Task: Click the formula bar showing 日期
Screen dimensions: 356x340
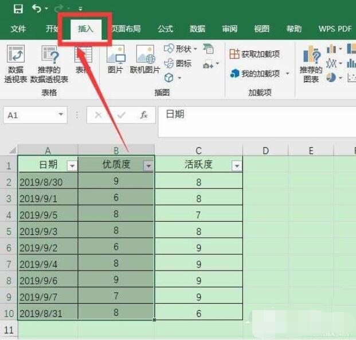Action: point(257,122)
